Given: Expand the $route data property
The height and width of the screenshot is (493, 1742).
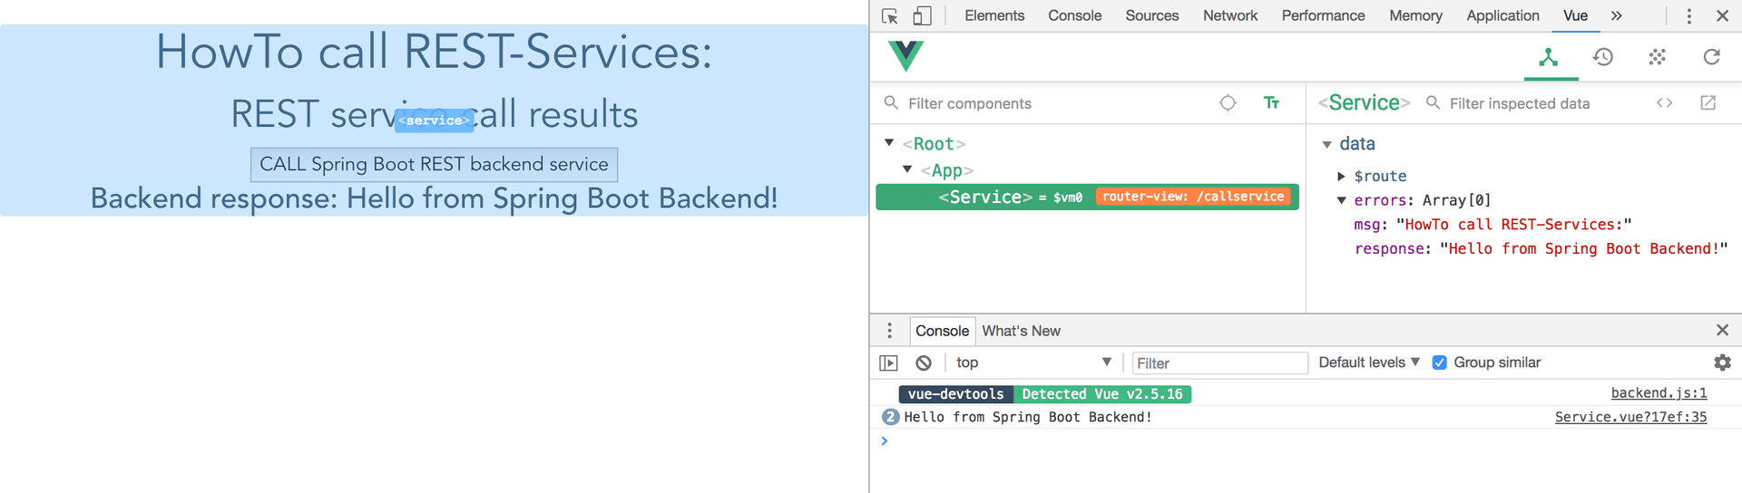Looking at the screenshot, I should tap(1342, 176).
